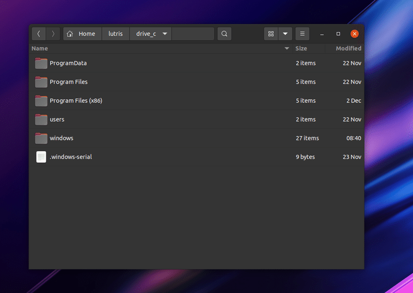Maximize the file manager window
Screen dimensions: 413x293
click(338, 34)
